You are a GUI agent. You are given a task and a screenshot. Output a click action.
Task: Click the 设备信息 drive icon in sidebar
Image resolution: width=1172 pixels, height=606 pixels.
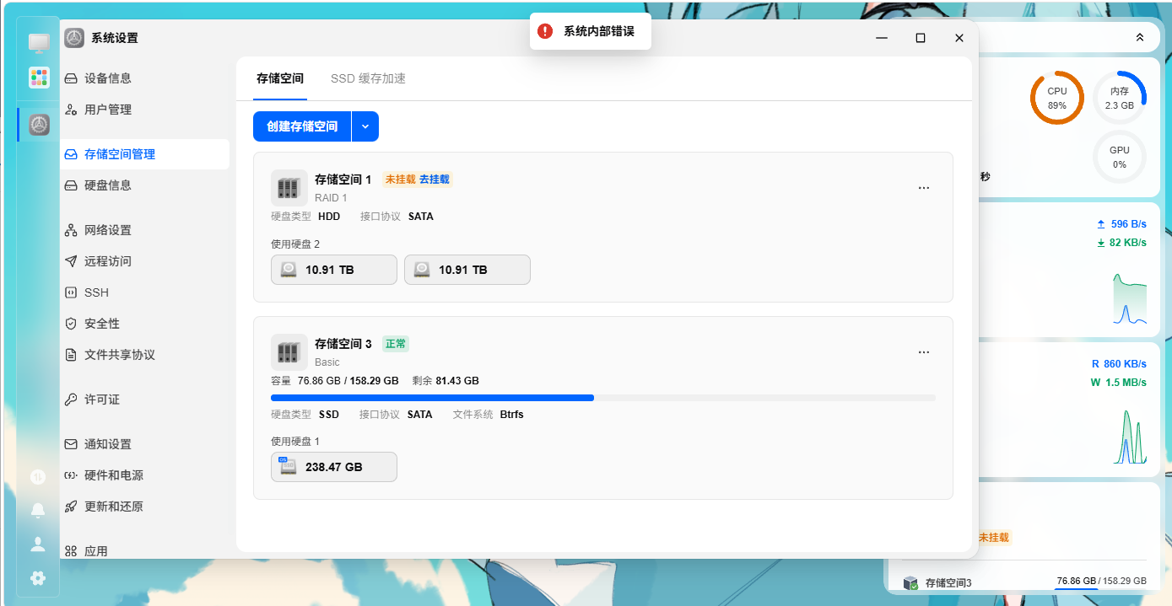tap(71, 78)
